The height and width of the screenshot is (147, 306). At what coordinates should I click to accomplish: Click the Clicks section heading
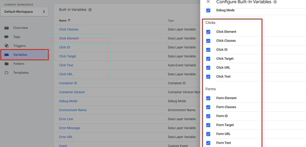point(210,23)
